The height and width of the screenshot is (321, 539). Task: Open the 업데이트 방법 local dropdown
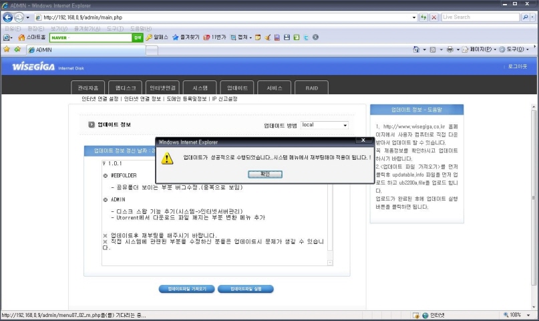point(325,125)
